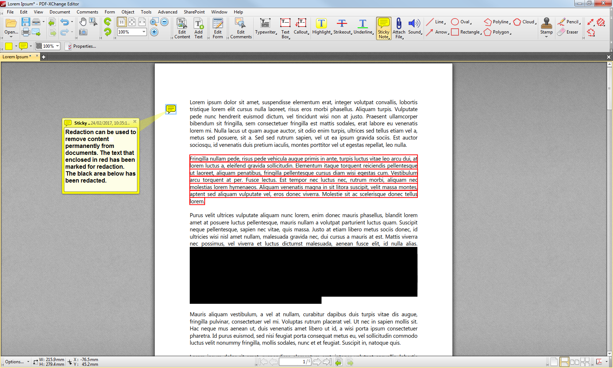Select the Sound annotation tool
This screenshot has width=613, height=368.
click(415, 27)
